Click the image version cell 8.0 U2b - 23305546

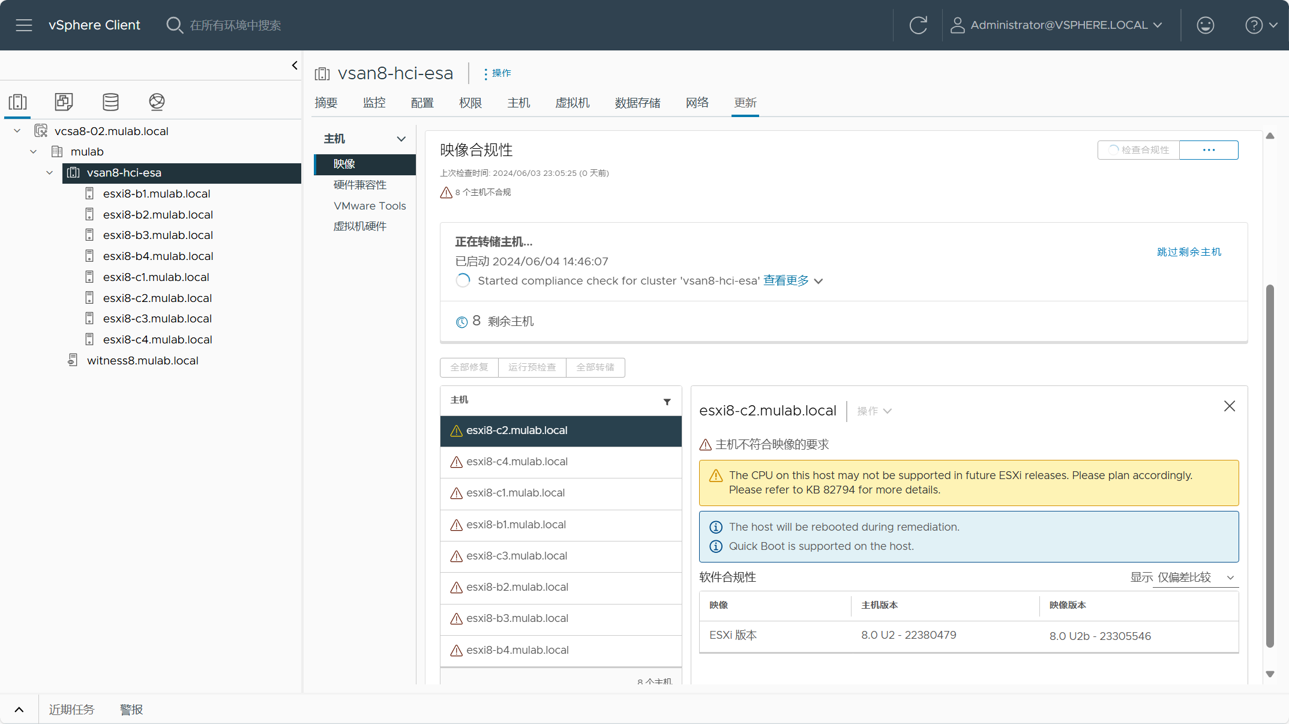(1100, 636)
